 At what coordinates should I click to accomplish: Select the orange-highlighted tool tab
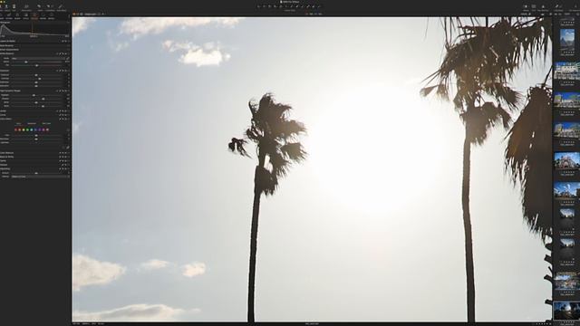click(x=34, y=16)
